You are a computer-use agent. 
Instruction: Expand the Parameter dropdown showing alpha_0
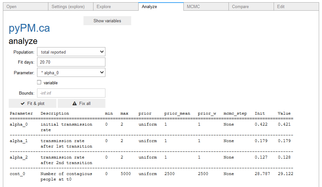click(71, 72)
